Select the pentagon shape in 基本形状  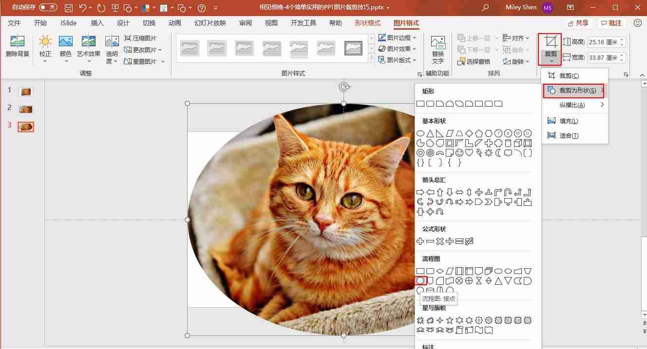pos(479,133)
